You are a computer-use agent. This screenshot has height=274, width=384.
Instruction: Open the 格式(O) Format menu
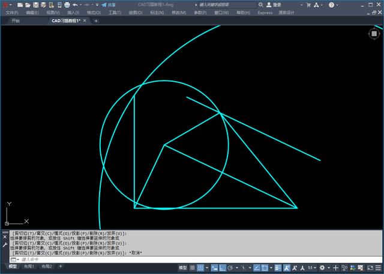pos(94,13)
